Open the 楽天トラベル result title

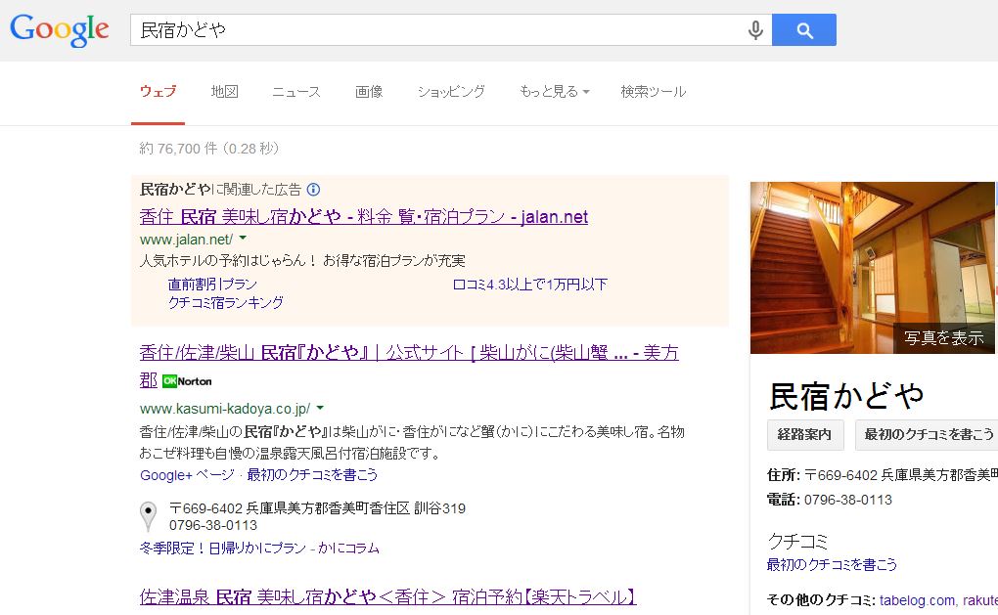point(387,597)
